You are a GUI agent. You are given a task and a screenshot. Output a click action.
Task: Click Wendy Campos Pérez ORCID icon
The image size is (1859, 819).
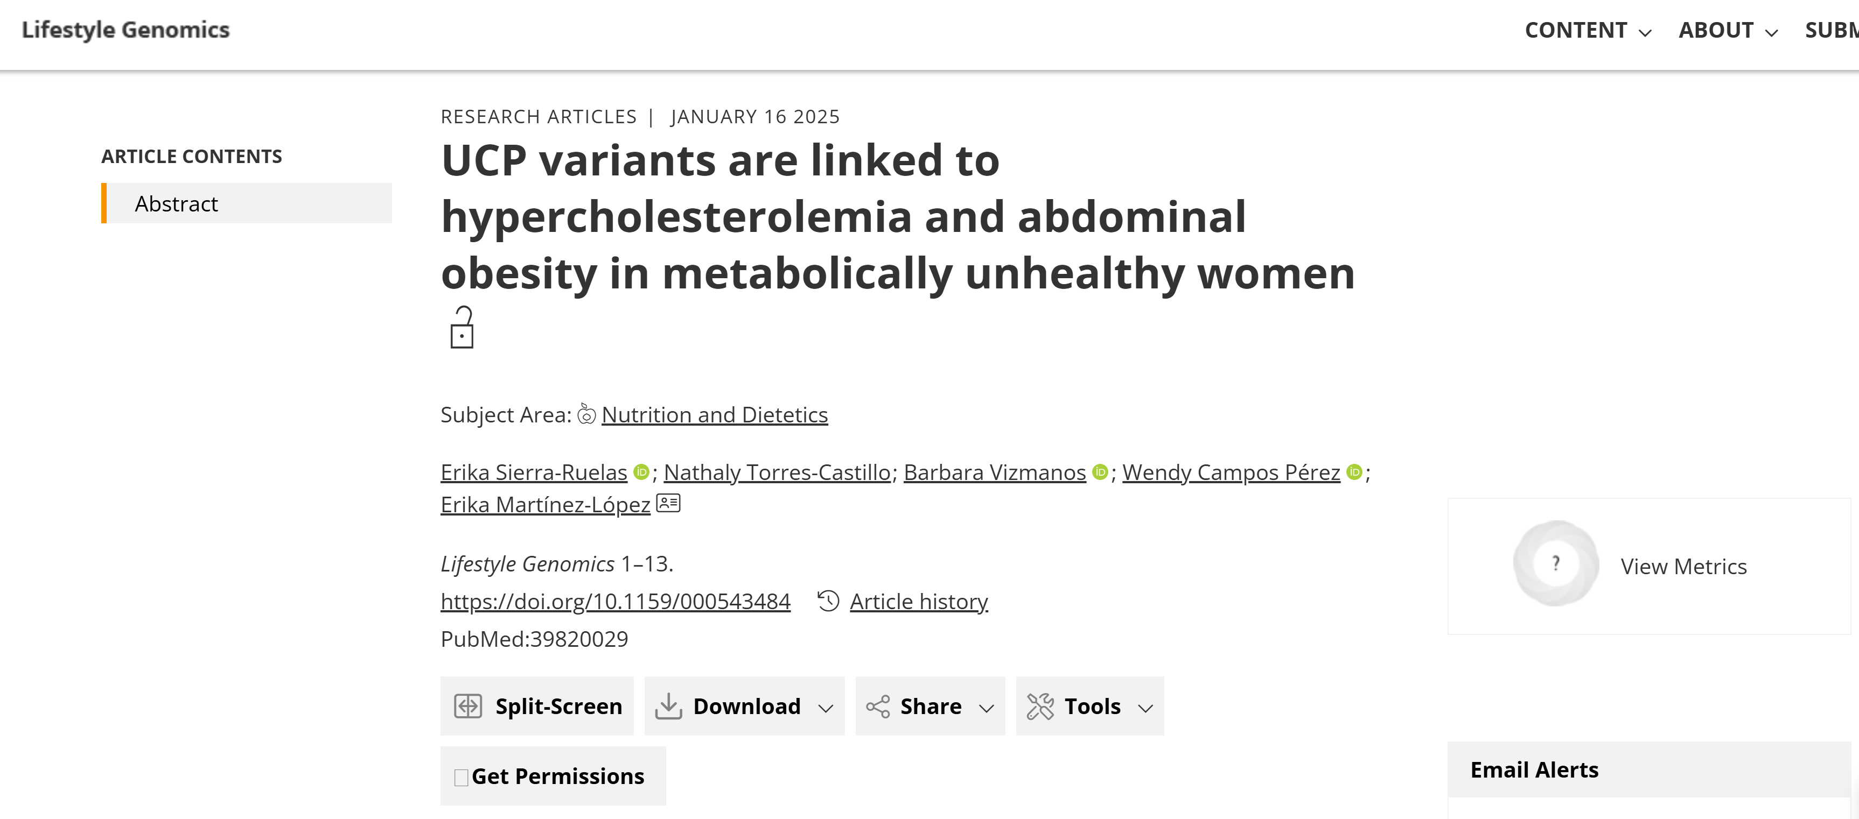(x=1354, y=472)
